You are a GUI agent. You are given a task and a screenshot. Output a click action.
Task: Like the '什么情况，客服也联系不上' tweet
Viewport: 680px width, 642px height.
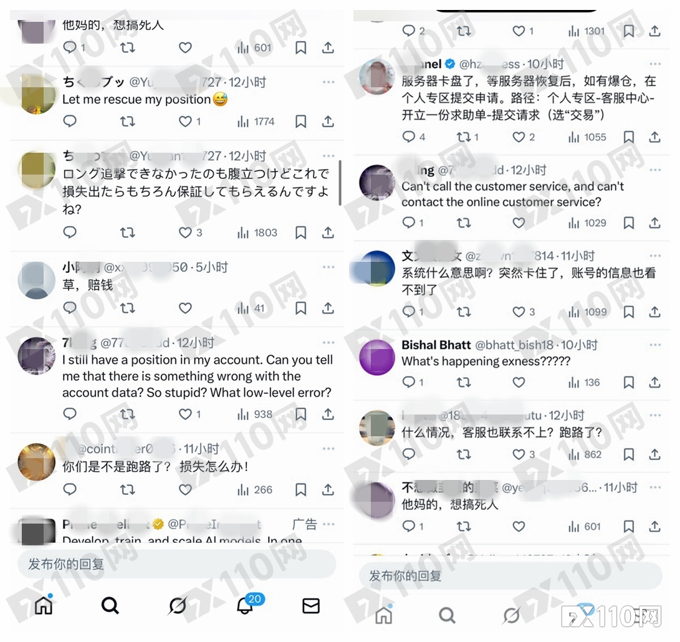[519, 454]
